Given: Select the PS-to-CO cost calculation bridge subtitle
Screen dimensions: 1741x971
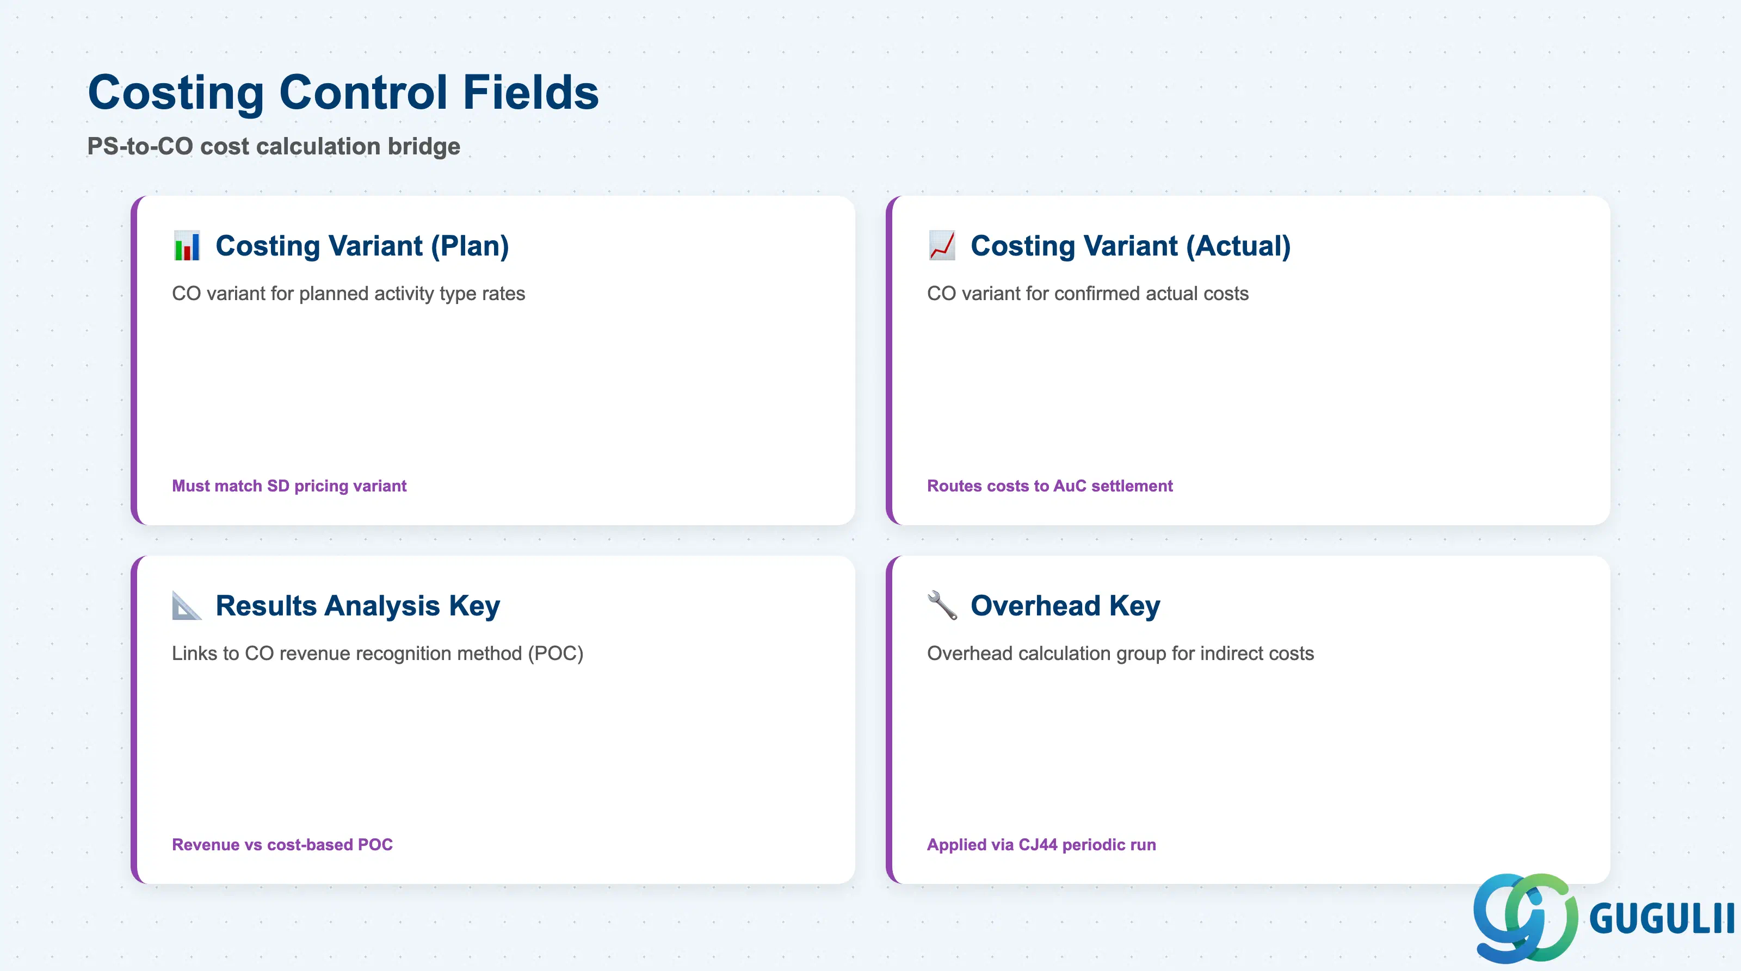Looking at the screenshot, I should coord(274,147).
